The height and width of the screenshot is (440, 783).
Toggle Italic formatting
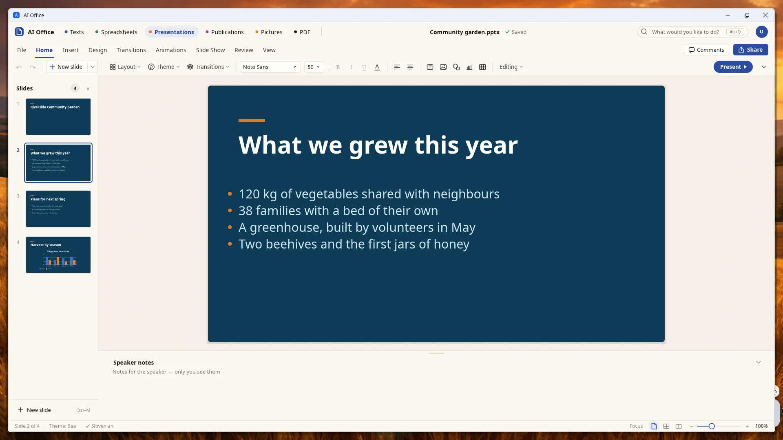pos(351,67)
